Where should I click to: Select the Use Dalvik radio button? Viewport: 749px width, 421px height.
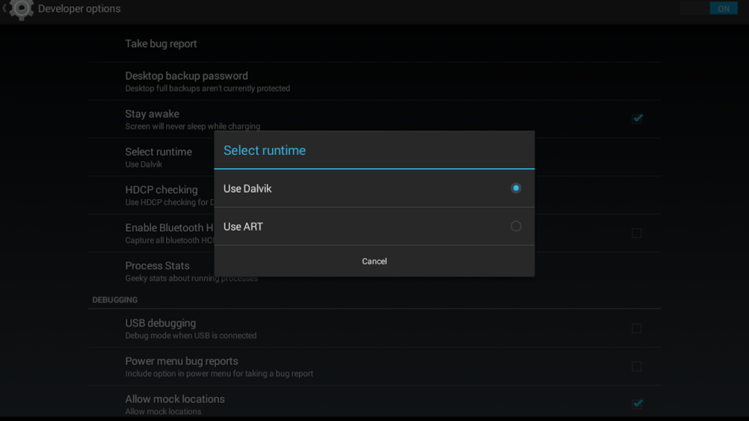click(516, 188)
